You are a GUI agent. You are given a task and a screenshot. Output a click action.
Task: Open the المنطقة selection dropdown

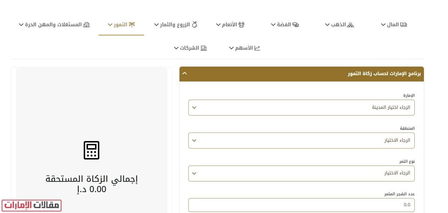(x=301, y=140)
